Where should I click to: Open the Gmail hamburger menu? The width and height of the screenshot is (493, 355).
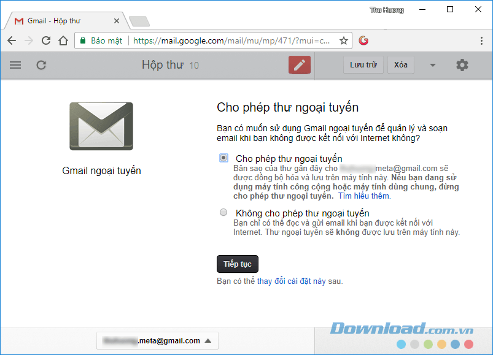(15, 64)
